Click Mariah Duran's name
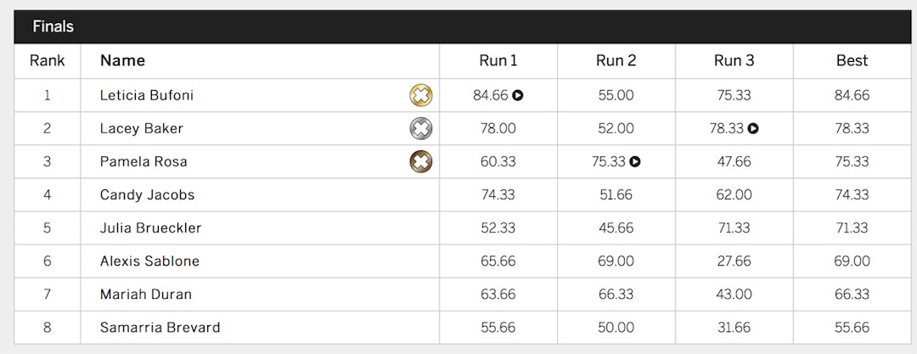This screenshot has height=354, width=917. point(146,294)
